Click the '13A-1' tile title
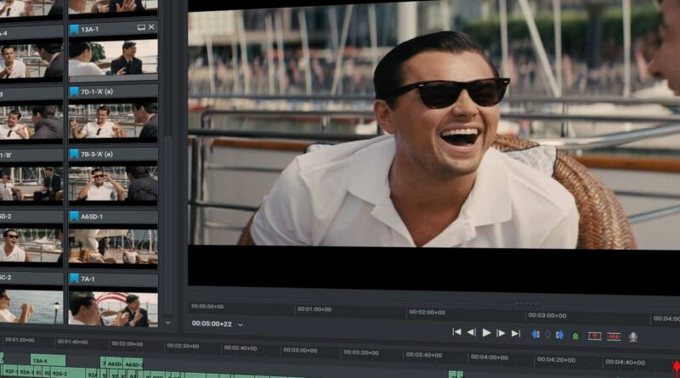 point(90,30)
